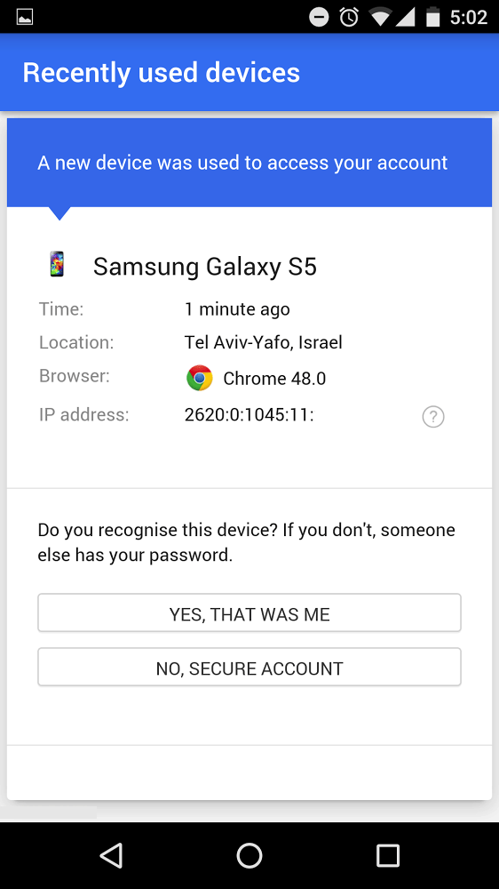
Task: Tap the Android back navigation button
Action: [111, 855]
